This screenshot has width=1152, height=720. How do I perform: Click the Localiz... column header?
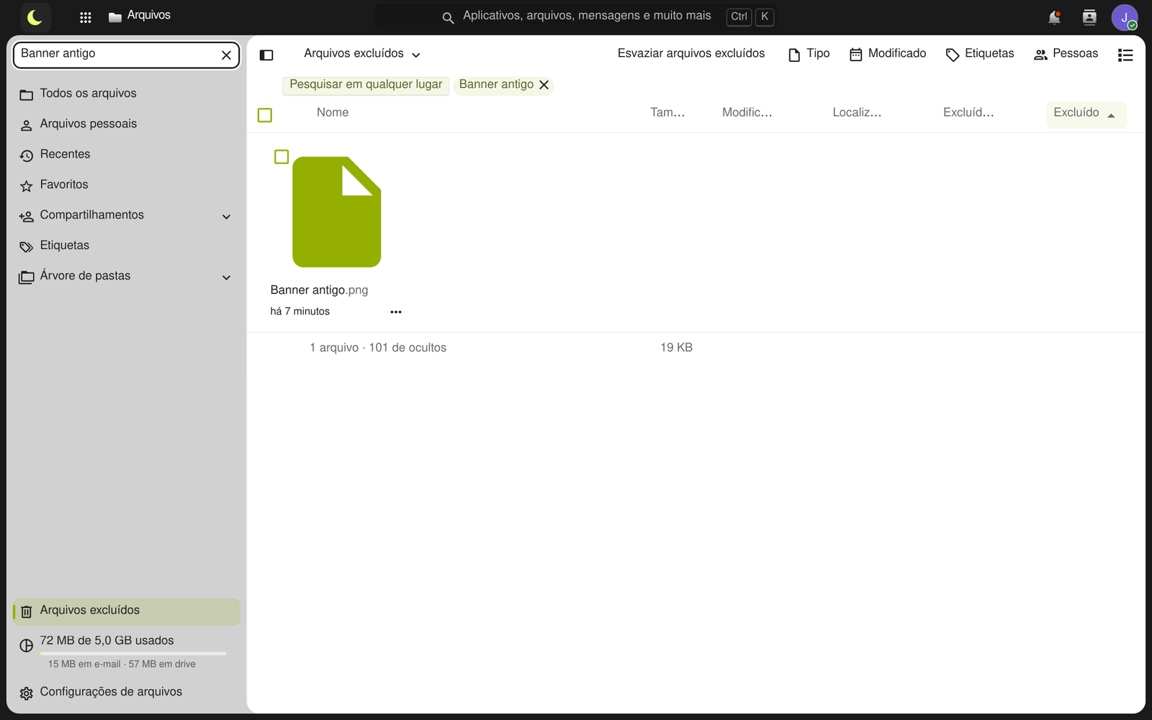click(857, 112)
